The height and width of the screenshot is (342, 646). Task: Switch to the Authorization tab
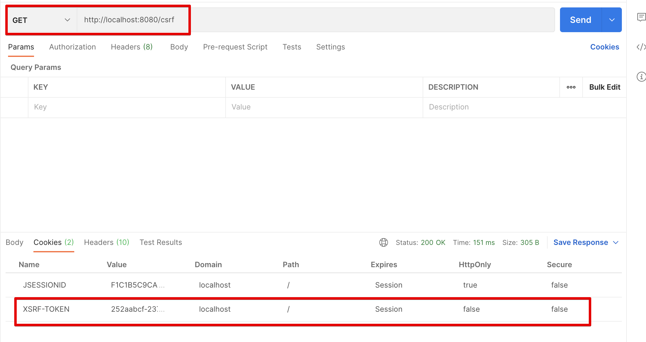point(72,47)
